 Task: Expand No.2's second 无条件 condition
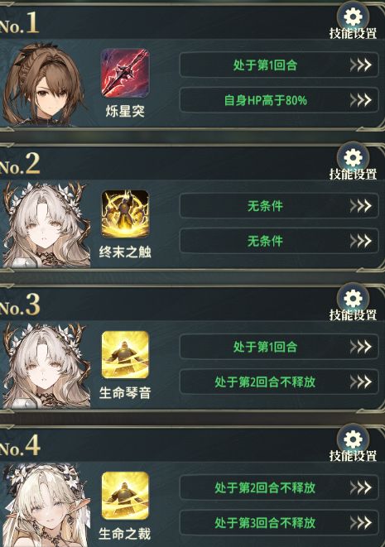279,241
